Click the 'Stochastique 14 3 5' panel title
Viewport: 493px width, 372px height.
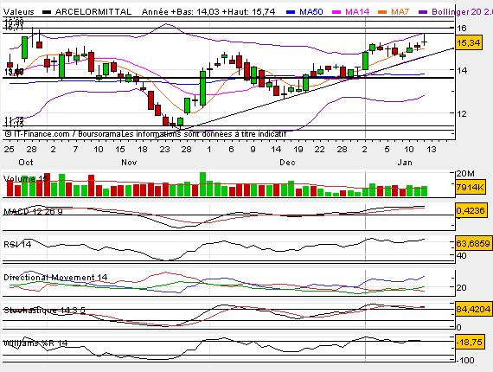pos(44,311)
